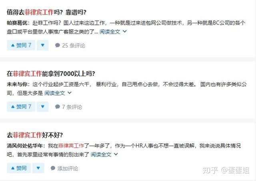Open question 去菲律宾工作好不好？
The image size is (256, 181).
(35, 135)
